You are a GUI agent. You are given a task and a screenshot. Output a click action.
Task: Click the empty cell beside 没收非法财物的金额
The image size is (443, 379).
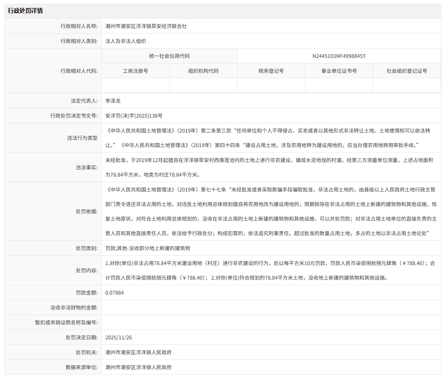[271, 308]
